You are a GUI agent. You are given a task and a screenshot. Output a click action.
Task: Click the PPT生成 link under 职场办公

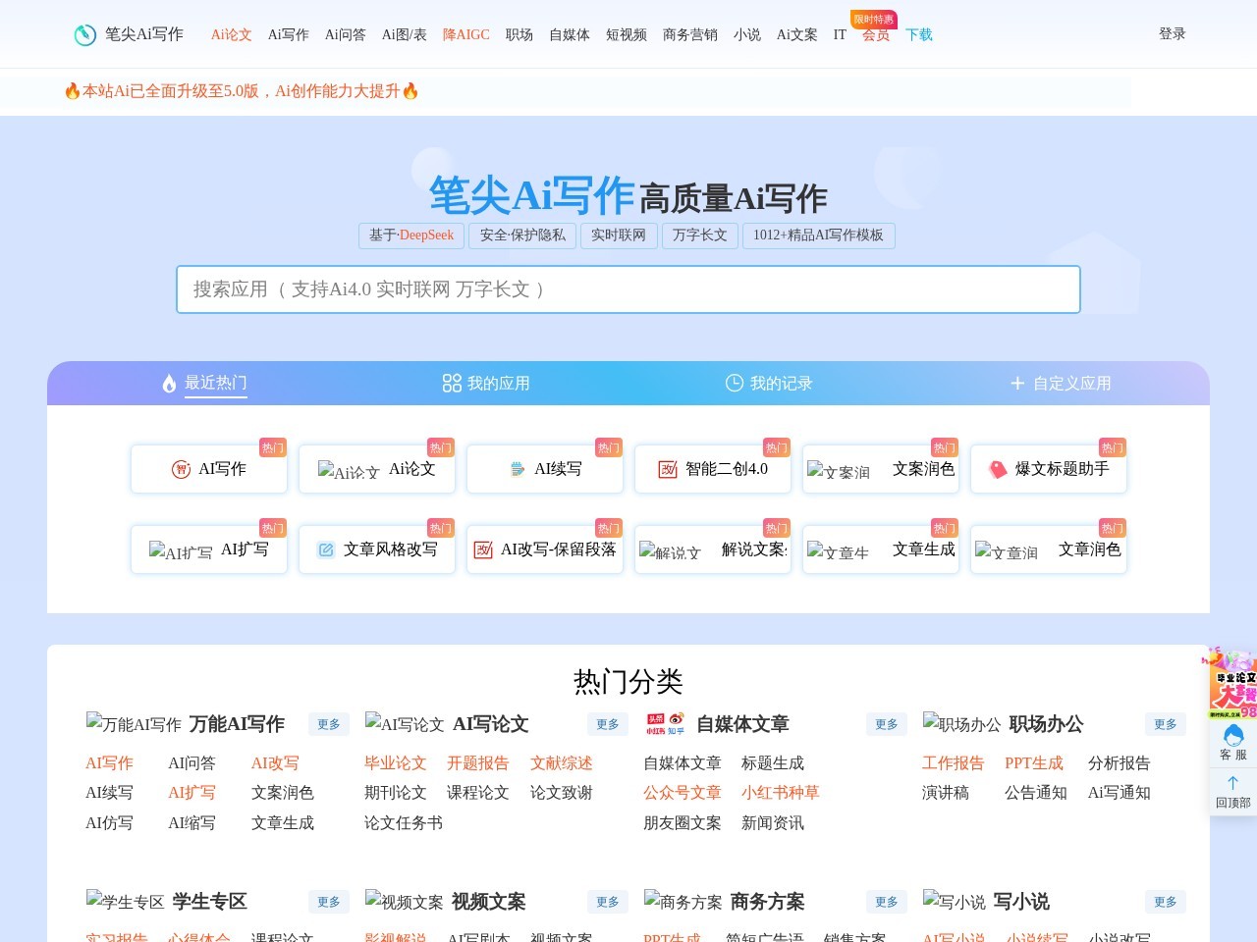[1034, 763]
